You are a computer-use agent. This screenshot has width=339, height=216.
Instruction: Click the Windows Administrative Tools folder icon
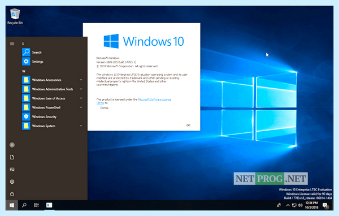[26, 89]
